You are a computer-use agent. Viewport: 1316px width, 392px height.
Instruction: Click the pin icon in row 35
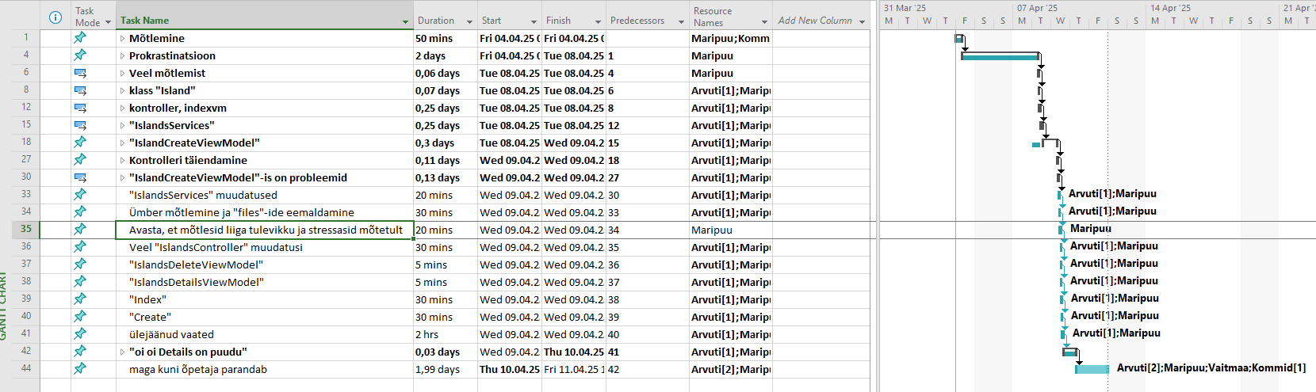[x=80, y=230]
